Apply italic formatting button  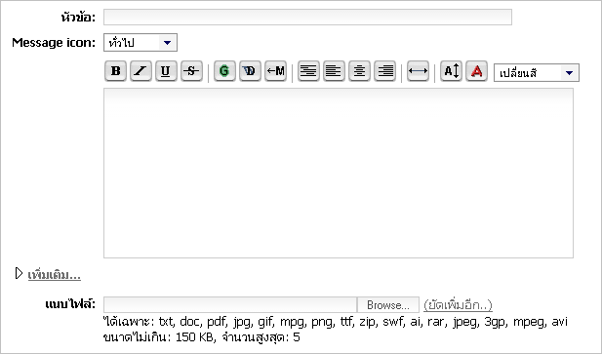(x=140, y=71)
